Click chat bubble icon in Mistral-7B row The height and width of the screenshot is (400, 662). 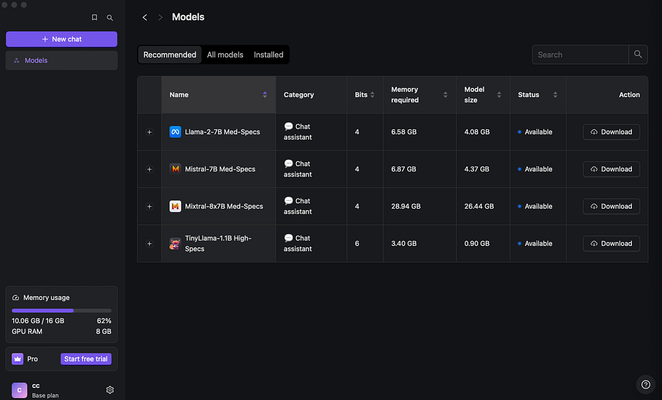[289, 163]
